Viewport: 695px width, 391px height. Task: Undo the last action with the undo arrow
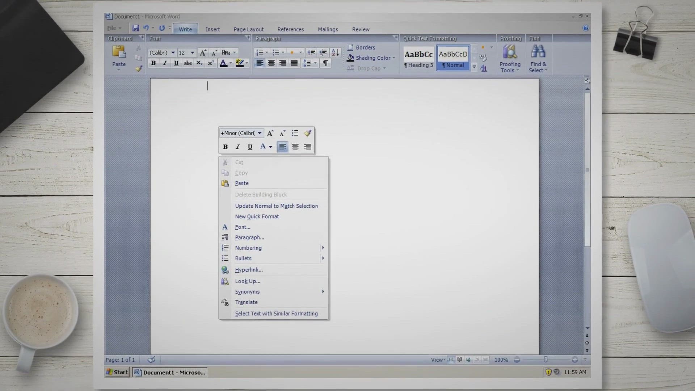(146, 28)
